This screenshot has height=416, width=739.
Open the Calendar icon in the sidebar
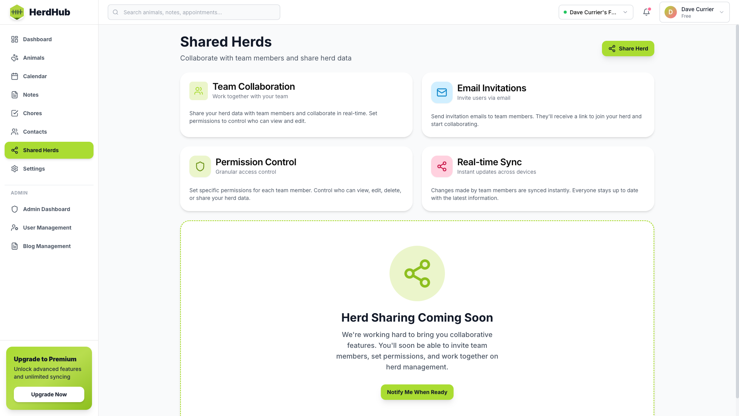click(15, 76)
